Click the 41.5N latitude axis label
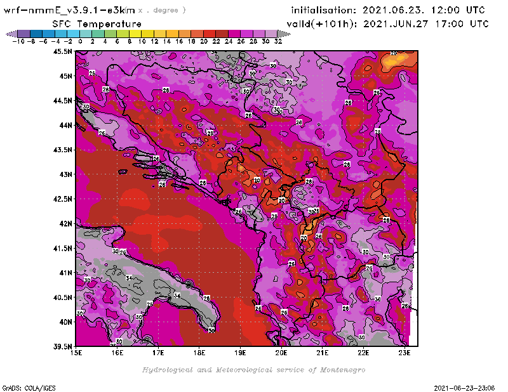The width and height of the screenshot is (508, 392). point(62,248)
